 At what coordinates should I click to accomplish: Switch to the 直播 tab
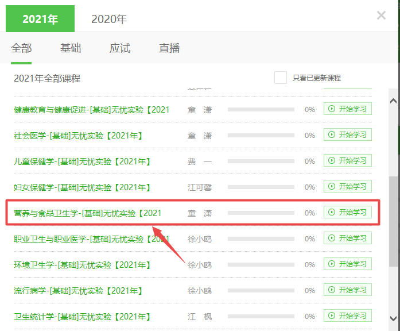pos(169,48)
